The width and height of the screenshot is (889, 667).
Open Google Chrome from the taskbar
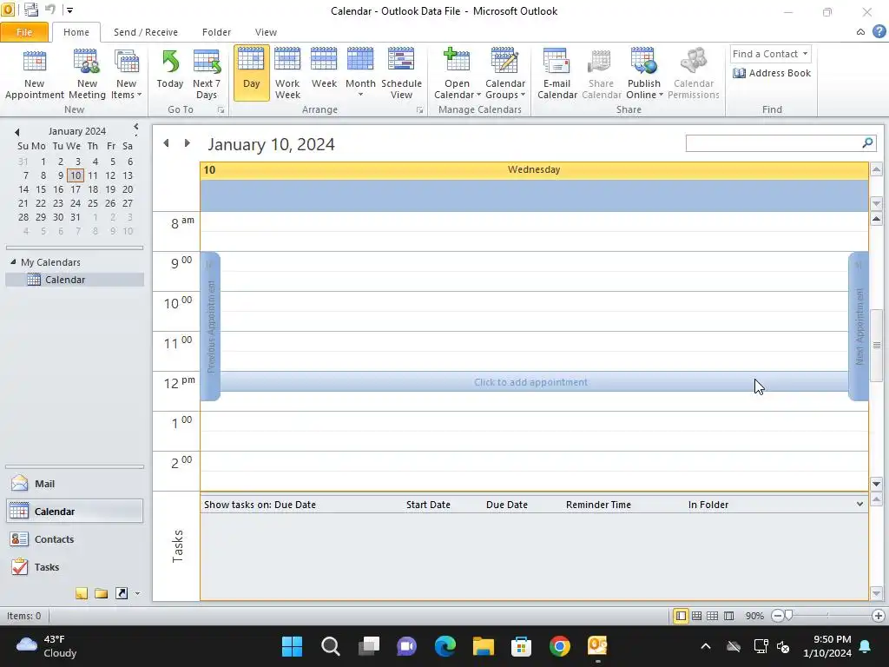pos(560,646)
